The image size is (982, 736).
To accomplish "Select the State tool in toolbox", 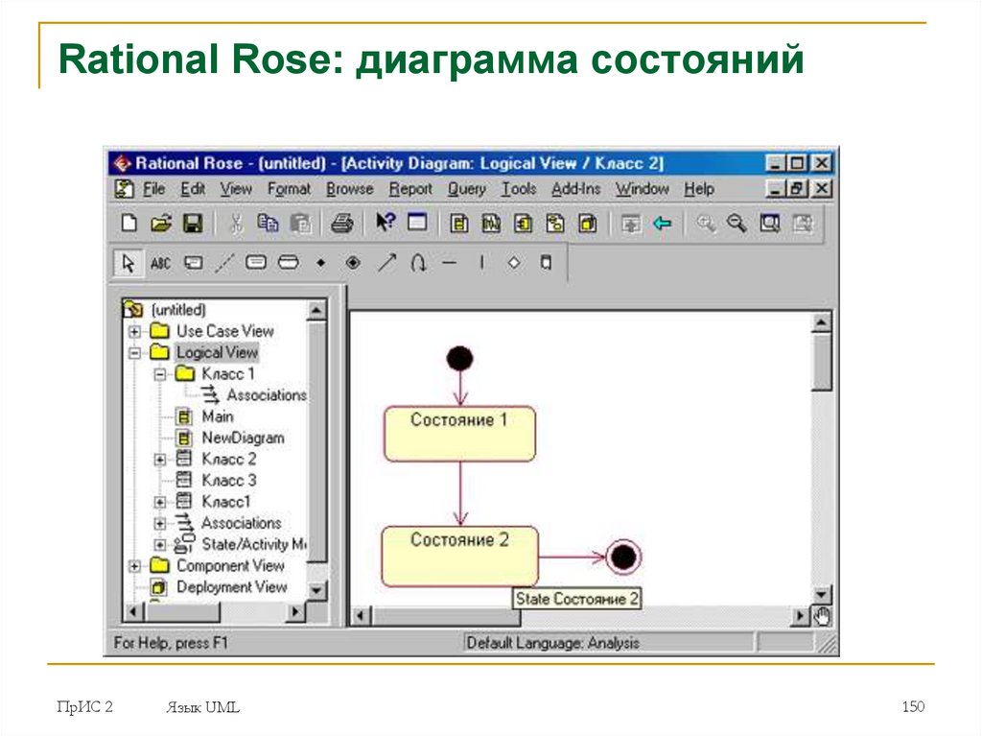I will pos(256,263).
